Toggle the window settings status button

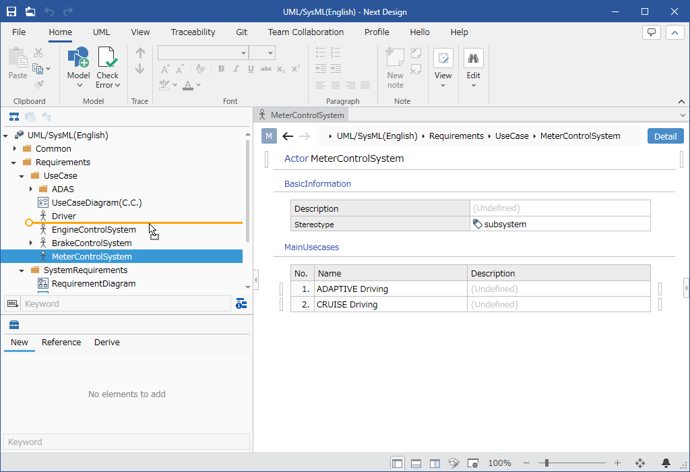[x=472, y=463]
